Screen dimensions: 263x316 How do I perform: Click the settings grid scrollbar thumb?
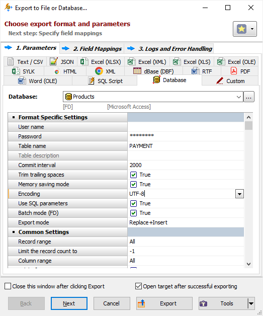pos(249,126)
